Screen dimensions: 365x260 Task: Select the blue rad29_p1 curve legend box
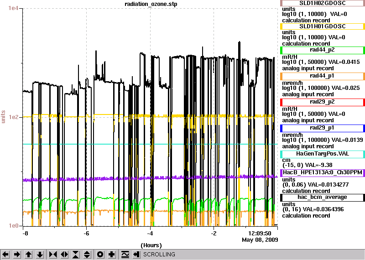[323, 128]
